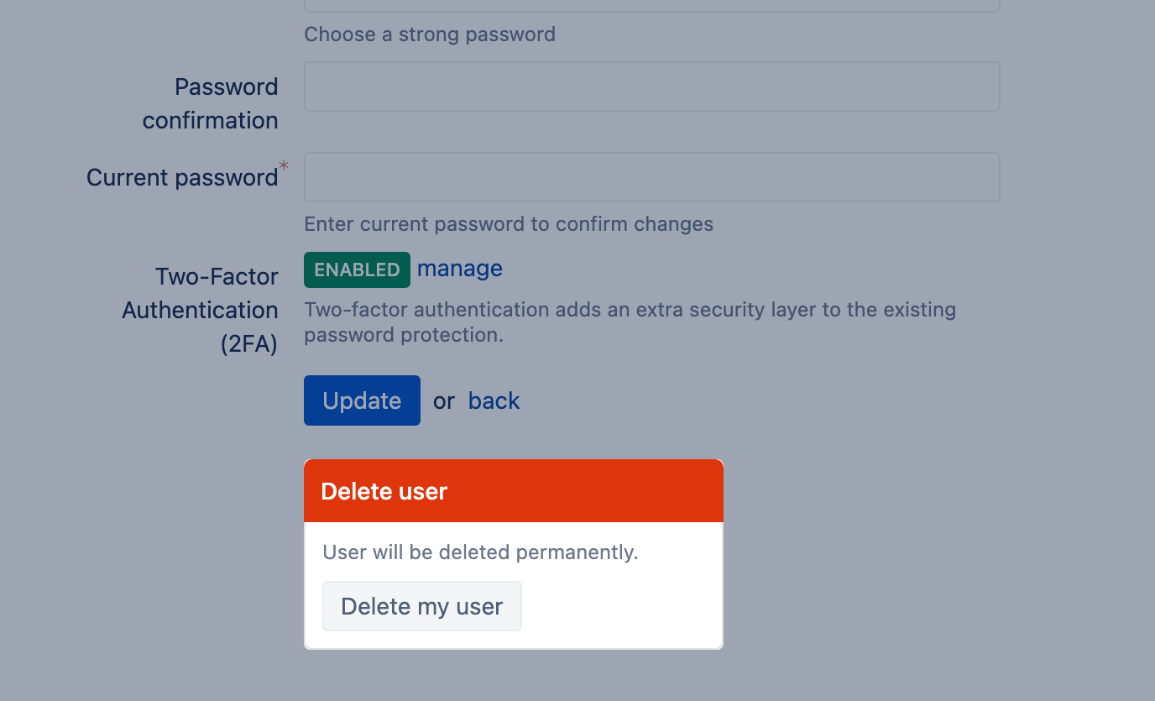The image size is (1155, 701).
Task: Click the green ENABLED badge
Action: [x=357, y=269]
